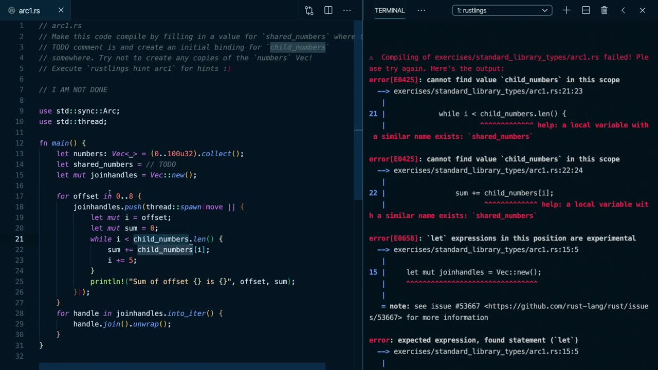Create a new terminal with plus icon
The image size is (658, 370).
click(566, 10)
